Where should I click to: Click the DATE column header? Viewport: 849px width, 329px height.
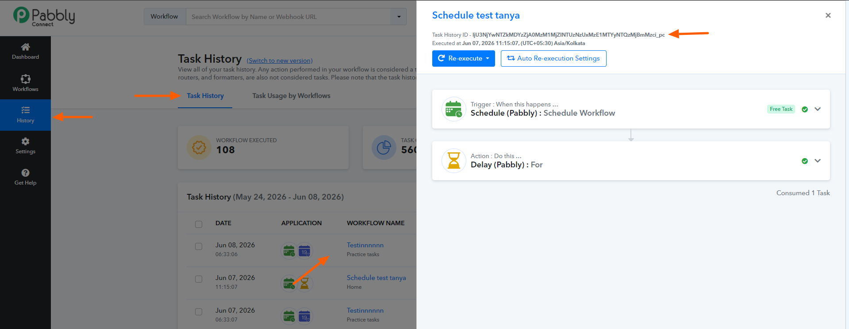pyautogui.click(x=223, y=223)
